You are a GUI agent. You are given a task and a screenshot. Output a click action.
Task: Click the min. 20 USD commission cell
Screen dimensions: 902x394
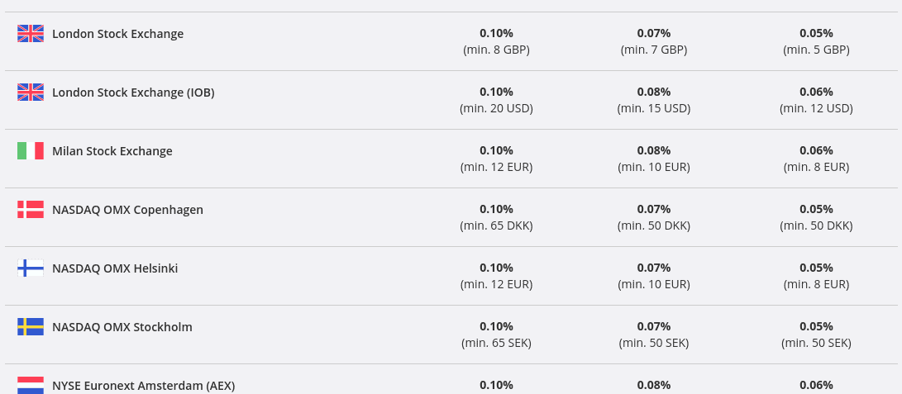(496, 100)
